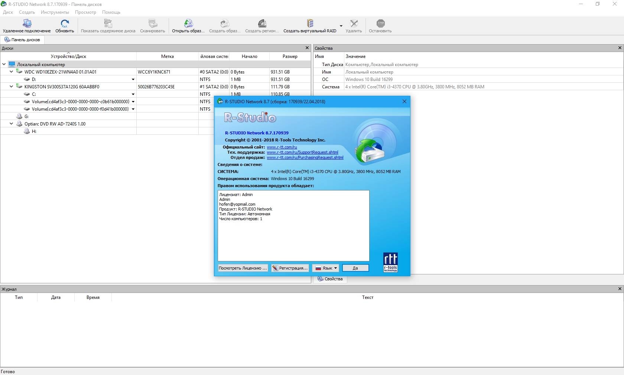This screenshot has width=624, height=375.
Task: Open dropdown arrow on C: row
Action: coord(133,94)
